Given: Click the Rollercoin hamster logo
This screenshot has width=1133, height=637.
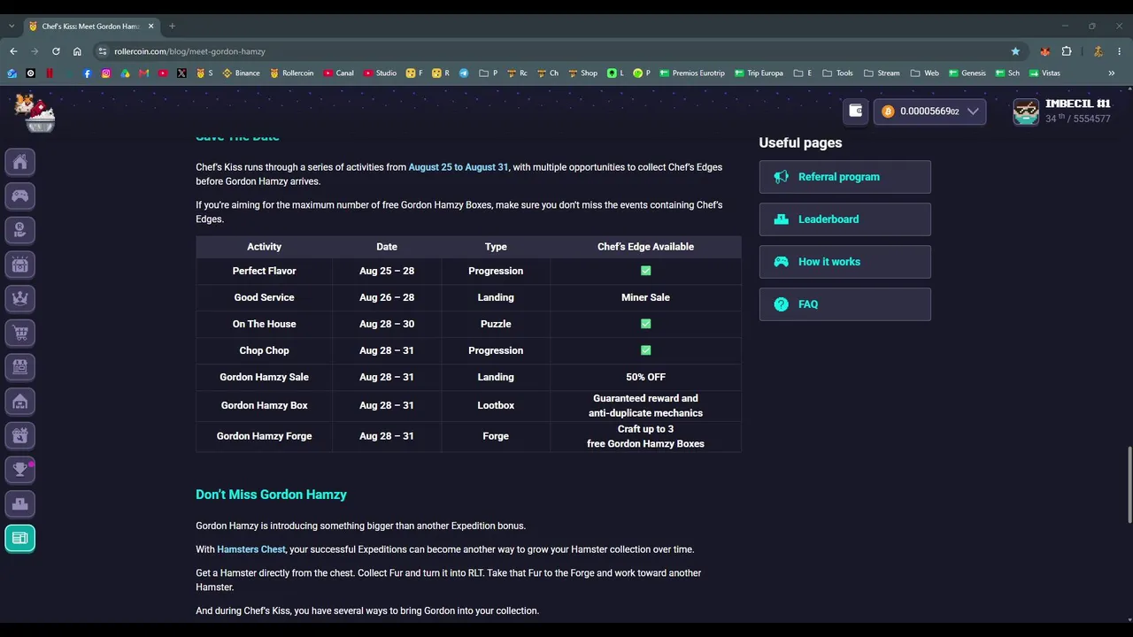Looking at the screenshot, I should [x=35, y=112].
